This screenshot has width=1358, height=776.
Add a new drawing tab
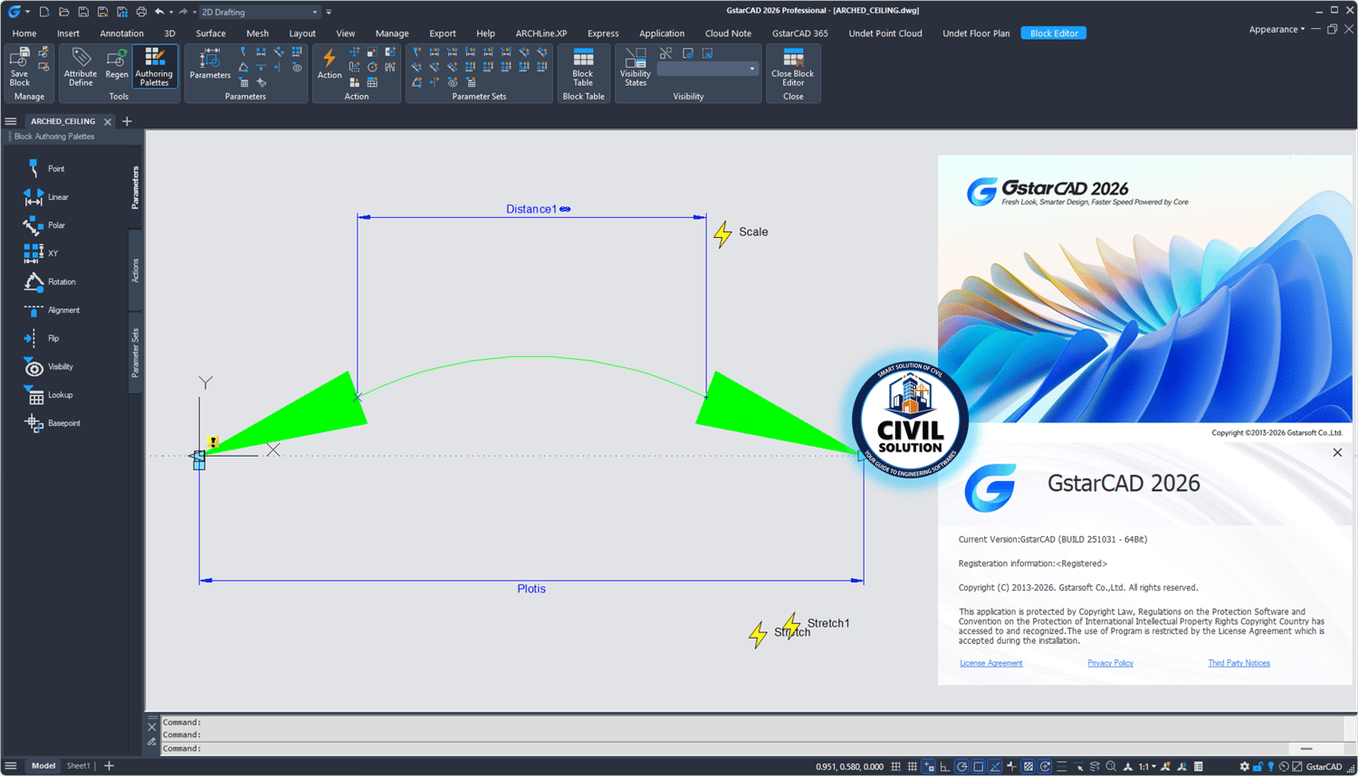coord(127,121)
